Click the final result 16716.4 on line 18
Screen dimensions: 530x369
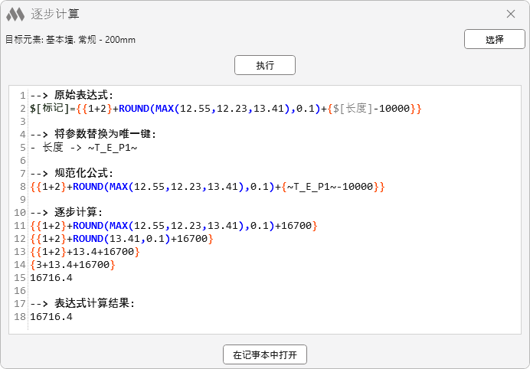[x=51, y=317]
